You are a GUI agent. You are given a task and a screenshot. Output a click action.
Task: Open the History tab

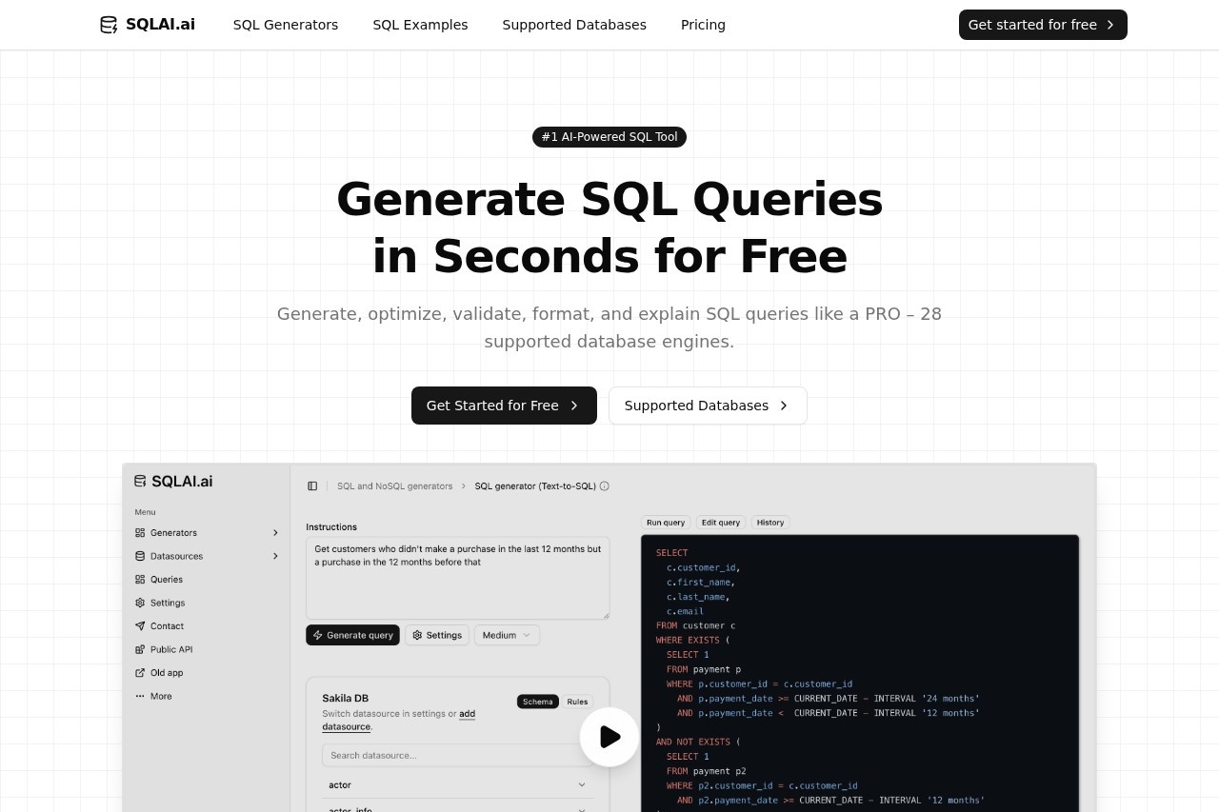[770, 523]
